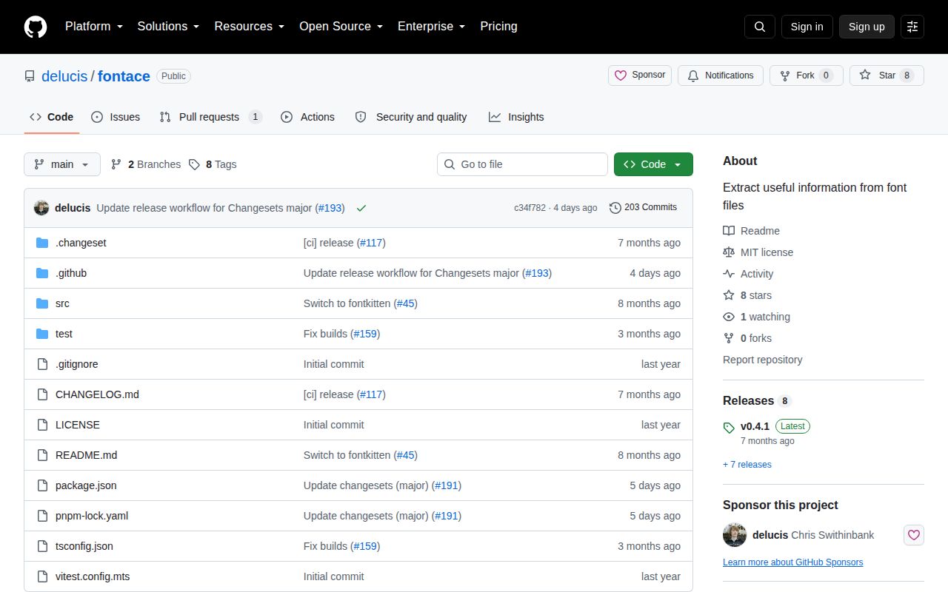Click the LICENSE file icon

(42, 425)
